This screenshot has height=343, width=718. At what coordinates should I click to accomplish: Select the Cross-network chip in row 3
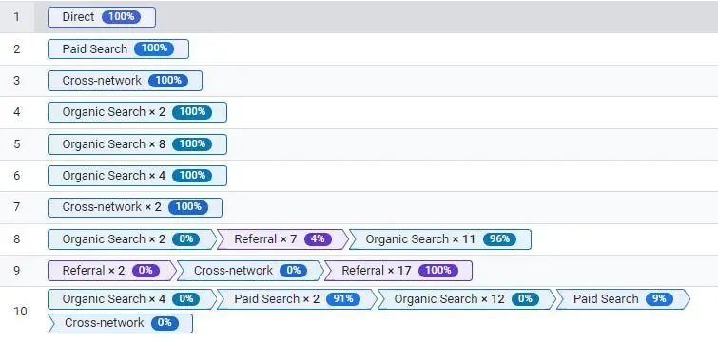click(125, 81)
